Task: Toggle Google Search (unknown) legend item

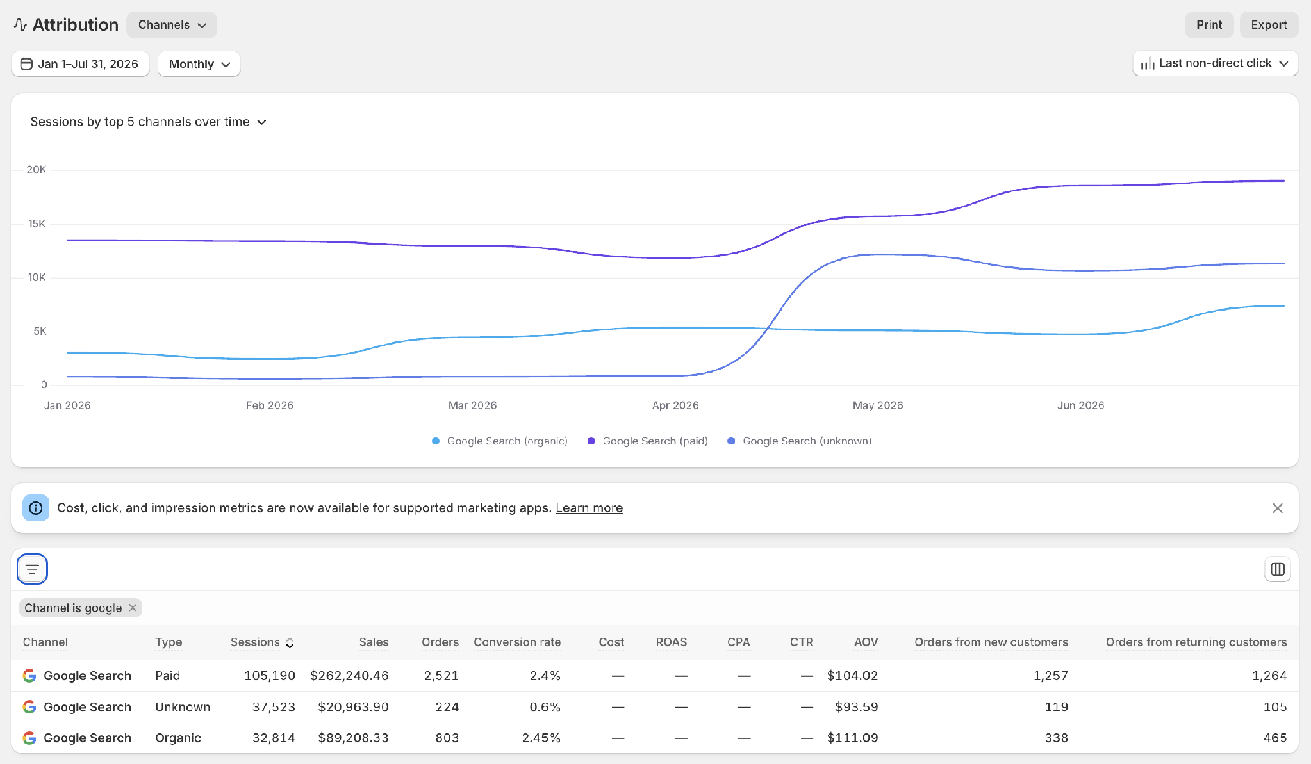Action: coord(800,441)
